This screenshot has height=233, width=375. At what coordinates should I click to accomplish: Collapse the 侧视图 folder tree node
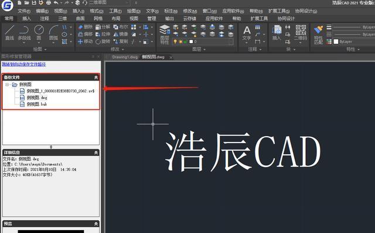point(7,85)
